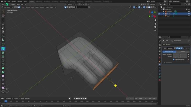Click the Simple subdivision button
Screen dimensions: 191x107
pyautogui.click(x=183, y=52)
